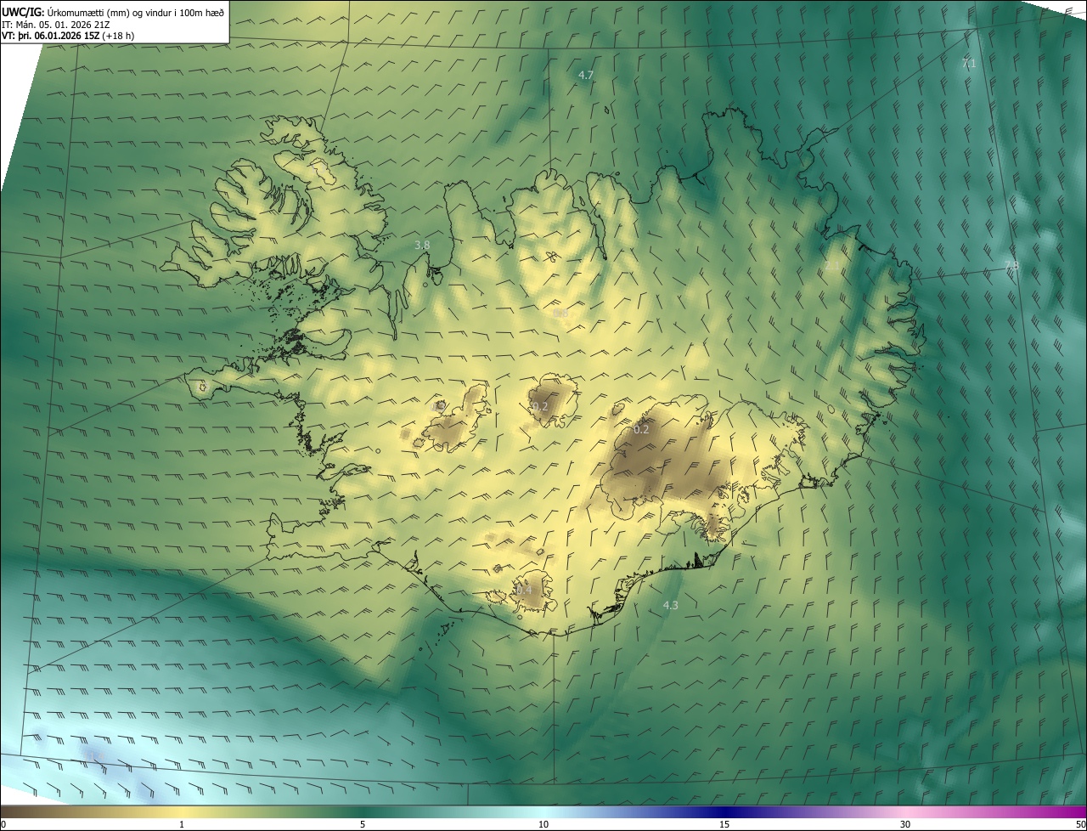Viewport: 1087px width, 831px height.
Task: Click the 4.7 value label in the north
Action: click(x=586, y=76)
